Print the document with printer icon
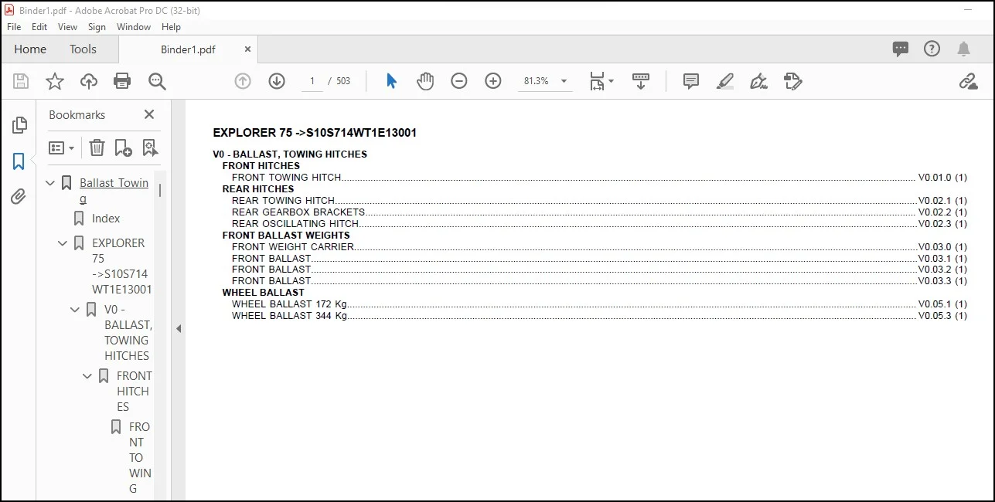995x502 pixels. point(122,81)
